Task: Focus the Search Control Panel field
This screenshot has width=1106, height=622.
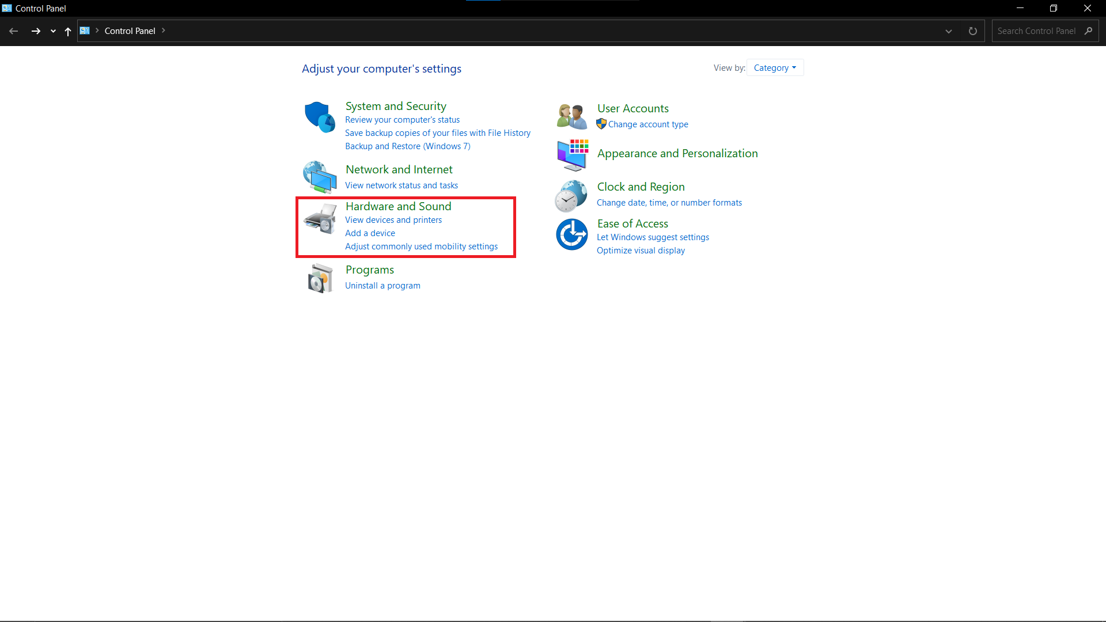Action: [1036, 31]
